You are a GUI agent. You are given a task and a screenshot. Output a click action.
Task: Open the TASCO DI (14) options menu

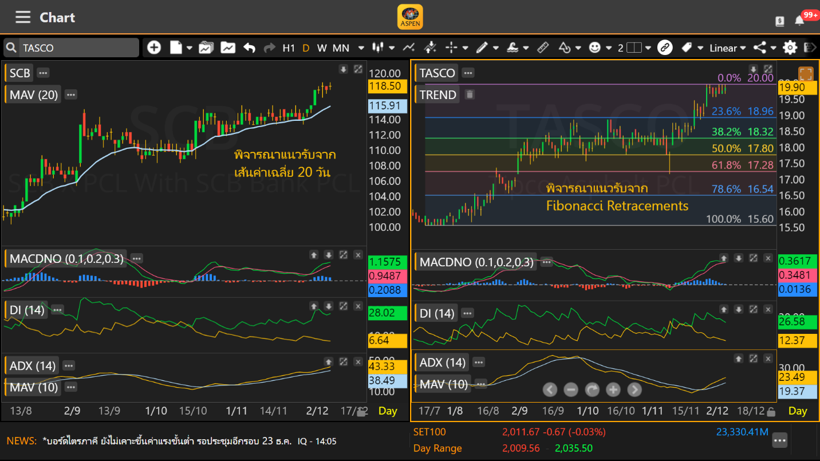point(468,313)
